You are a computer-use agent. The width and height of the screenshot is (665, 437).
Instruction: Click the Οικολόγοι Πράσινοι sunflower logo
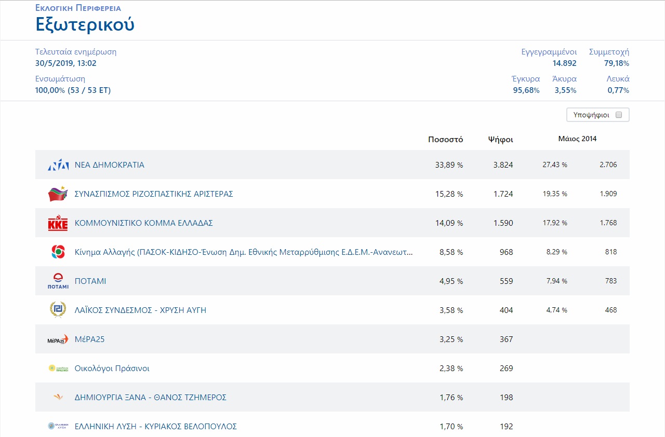[58, 368]
